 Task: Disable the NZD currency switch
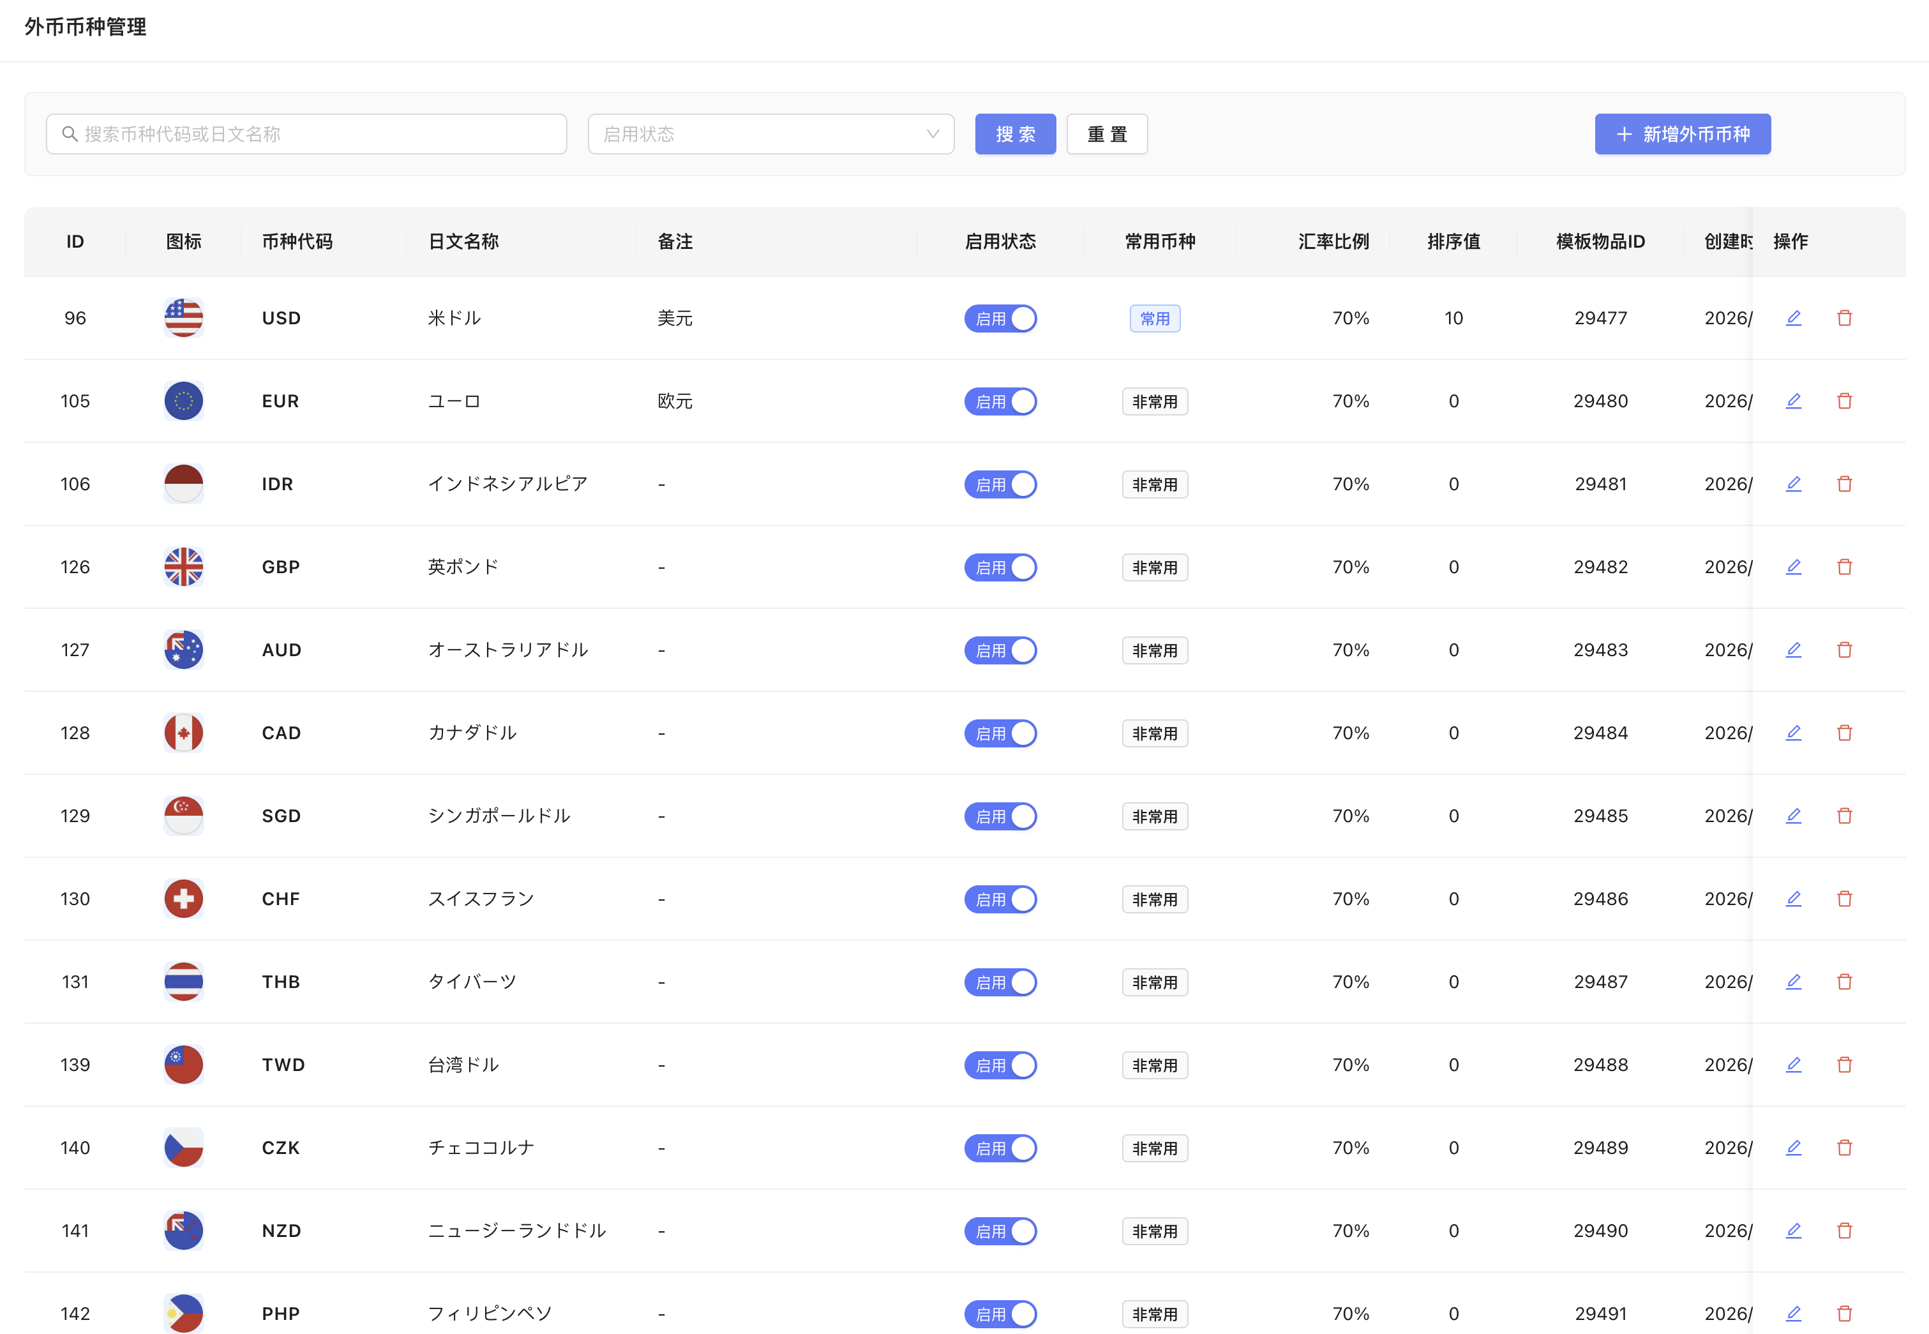[x=1000, y=1231]
